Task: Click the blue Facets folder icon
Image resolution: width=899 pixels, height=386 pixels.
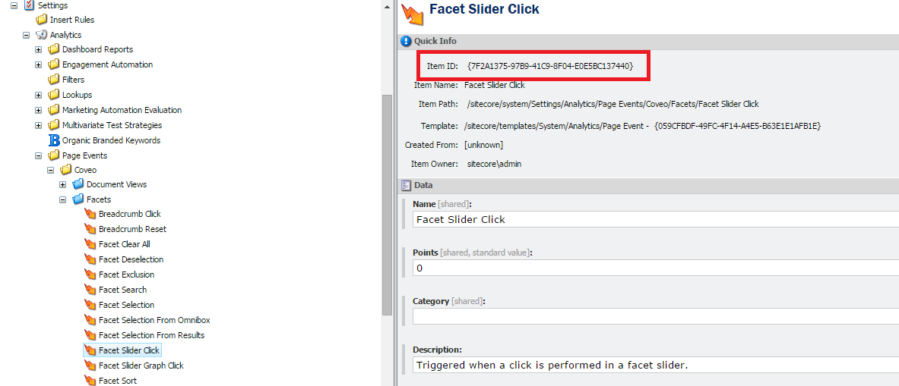Action: [78, 199]
